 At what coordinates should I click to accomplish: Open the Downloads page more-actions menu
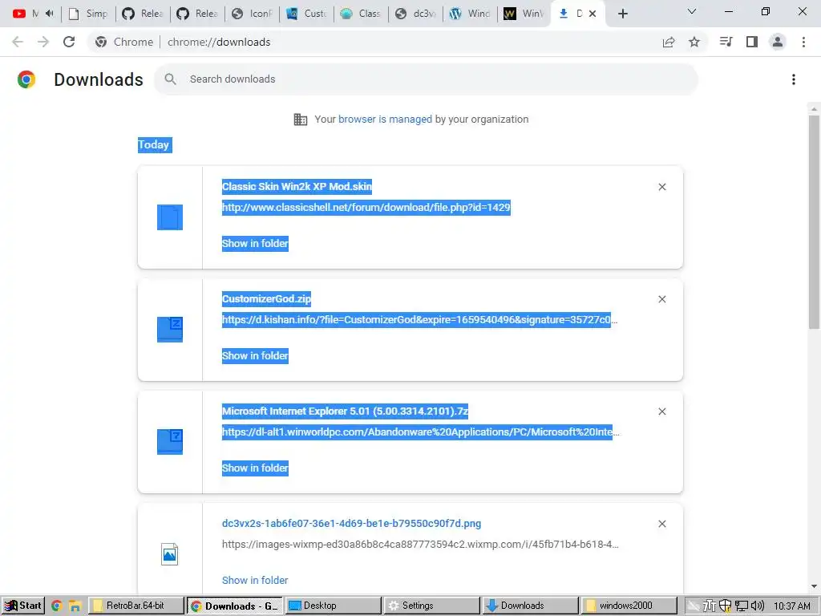click(x=794, y=79)
